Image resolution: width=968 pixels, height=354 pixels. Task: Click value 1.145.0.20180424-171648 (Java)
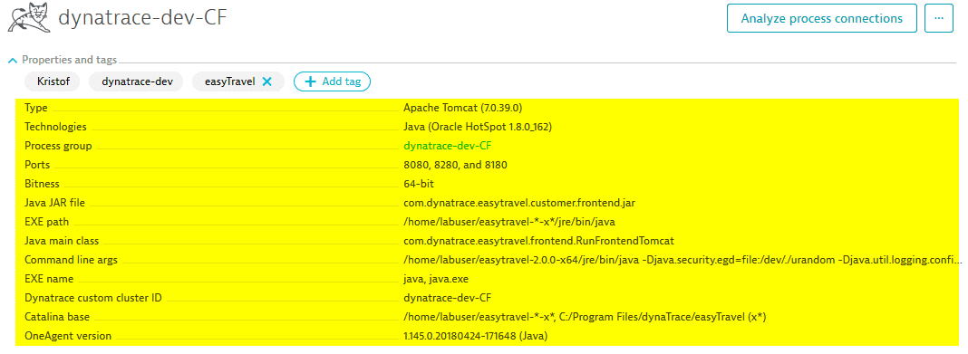[475, 336]
